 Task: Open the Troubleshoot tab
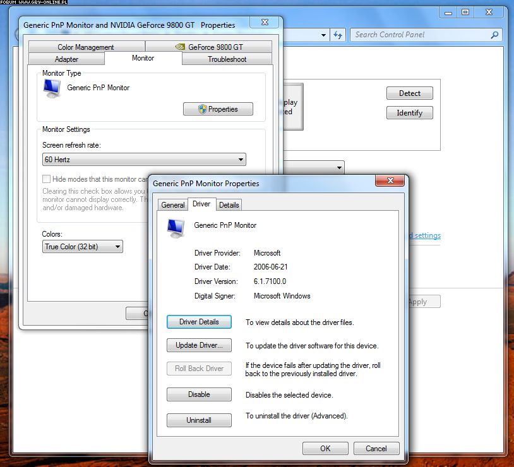coord(227,59)
